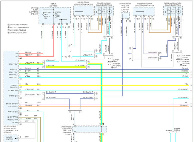Click the passenger mirror motor symbol
The width and height of the screenshot is (194, 142).
168,12
